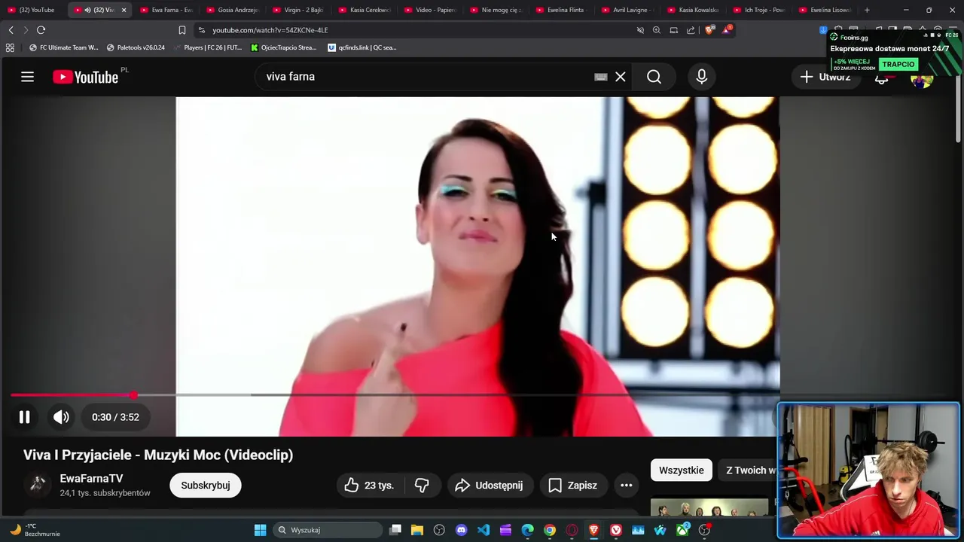Open Microsoft Edge from the taskbar
964x542 pixels.
527,530
